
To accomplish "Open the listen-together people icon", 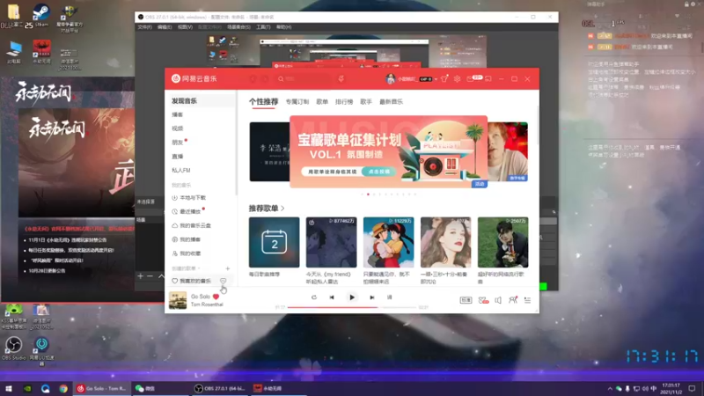I will (x=513, y=300).
